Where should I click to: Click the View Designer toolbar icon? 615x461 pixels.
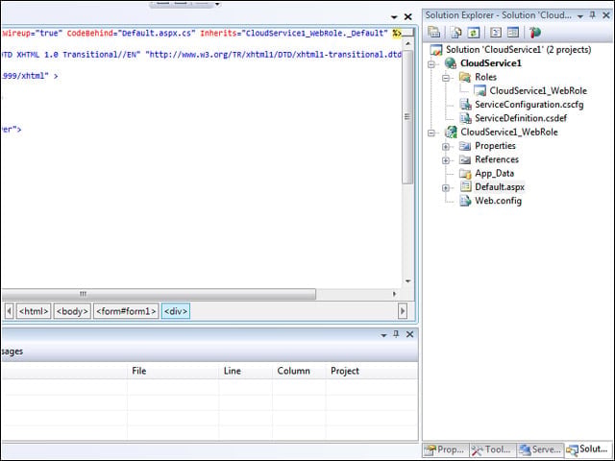point(513,32)
